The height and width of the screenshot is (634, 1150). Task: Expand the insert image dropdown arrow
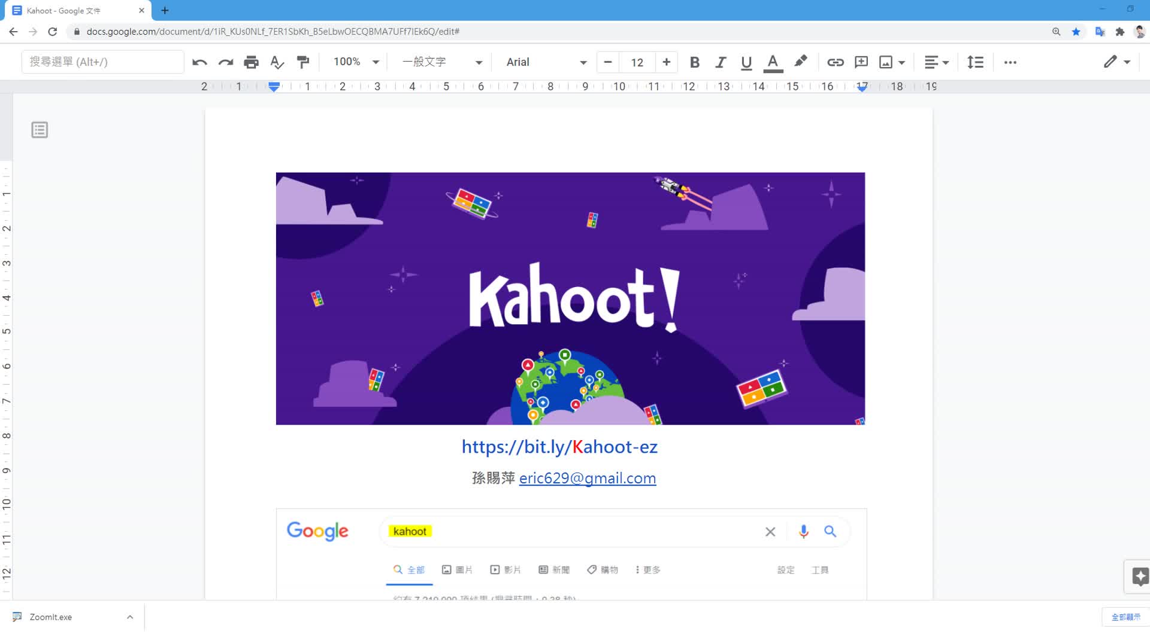tap(901, 62)
